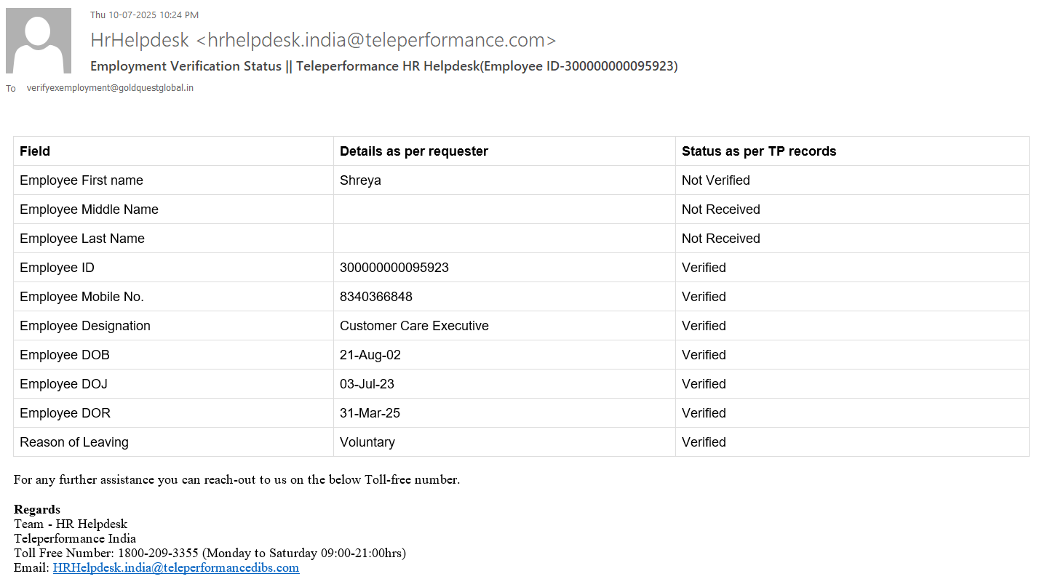Click the "Employee Middle Name" field label
The height and width of the screenshot is (587, 1042).
[89, 209]
